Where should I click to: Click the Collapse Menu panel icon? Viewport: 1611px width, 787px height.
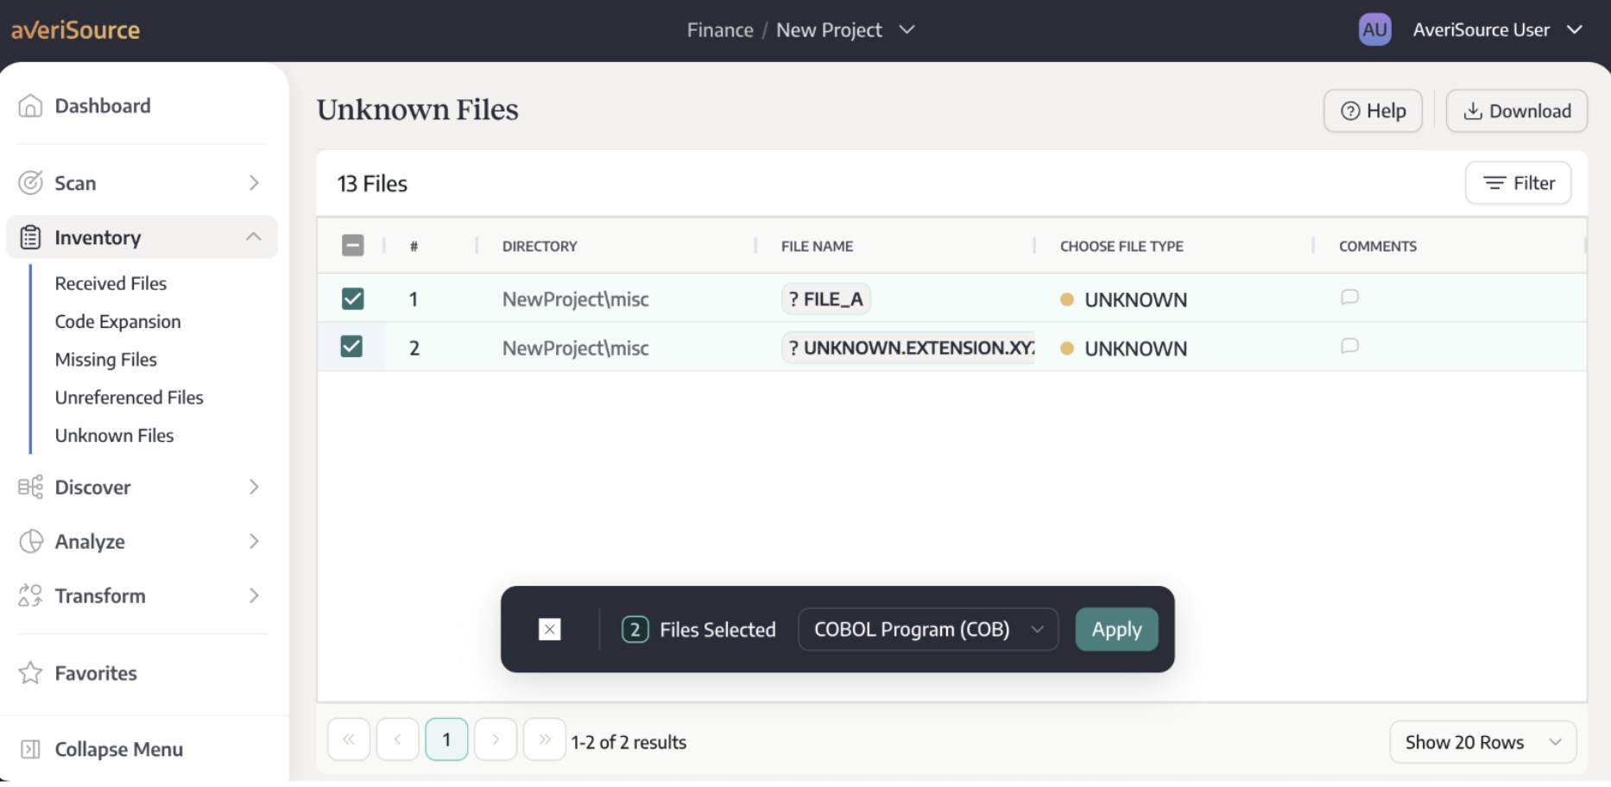30,749
